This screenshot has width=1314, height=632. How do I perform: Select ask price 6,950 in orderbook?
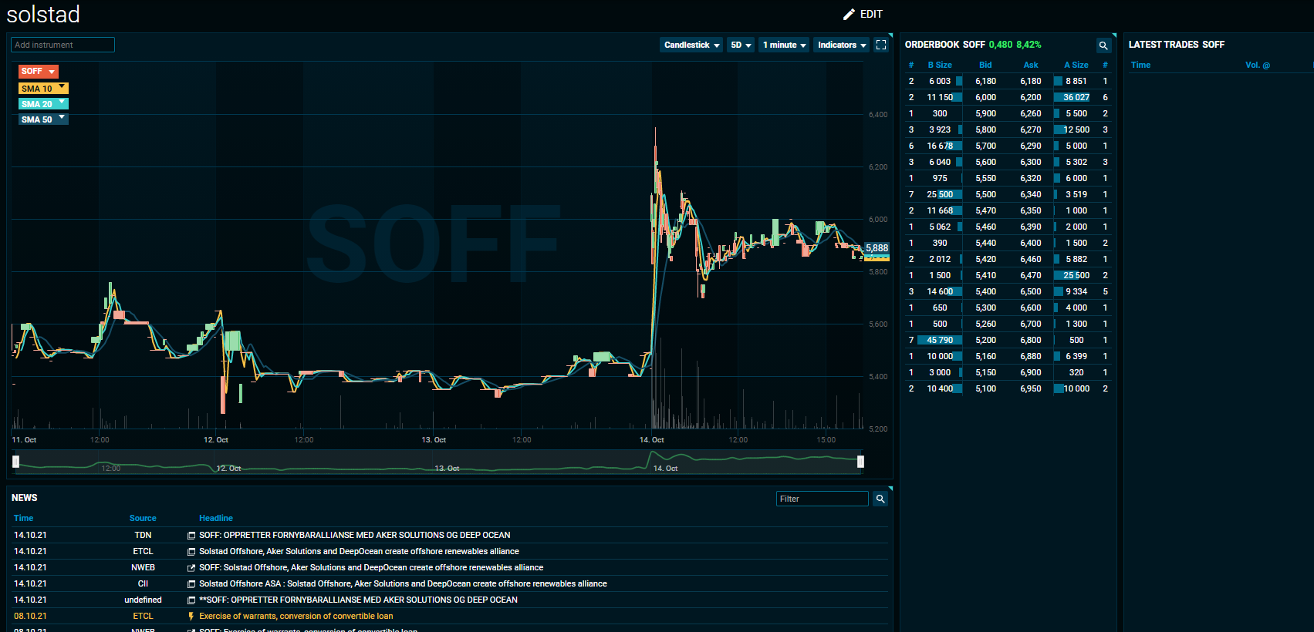click(x=1031, y=388)
